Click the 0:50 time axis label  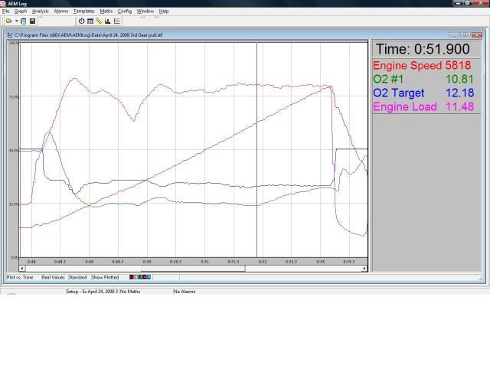point(147,262)
